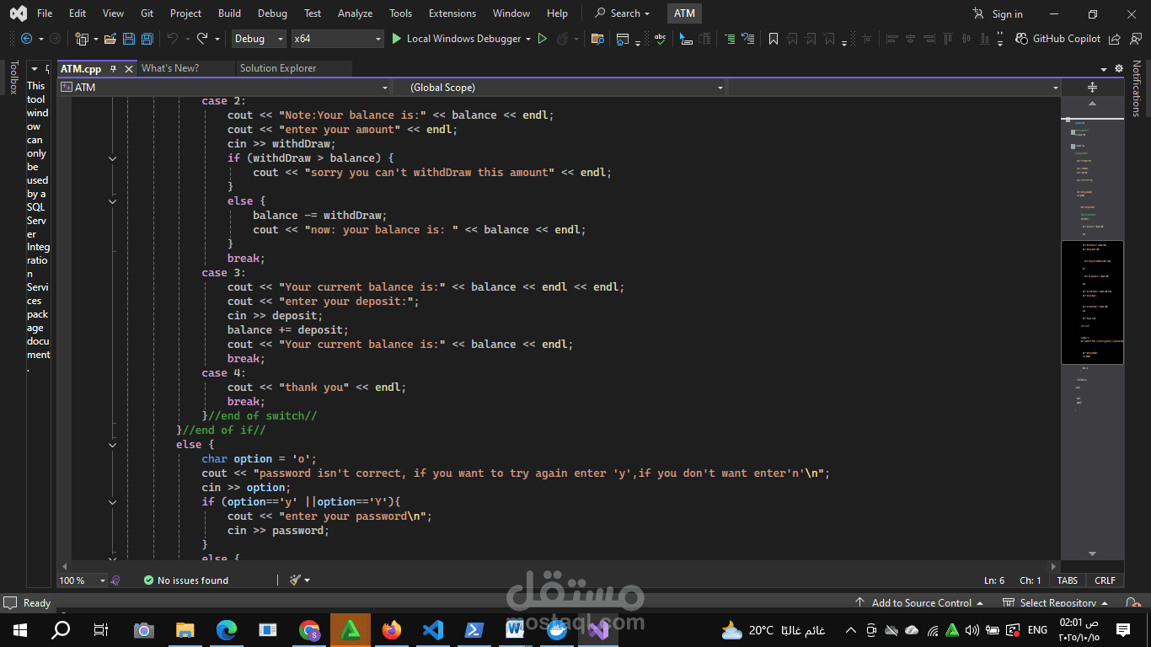The width and height of the screenshot is (1151, 647).
Task: Toggle the pin on ATM.cpp tab
Action: click(x=113, y=69)
